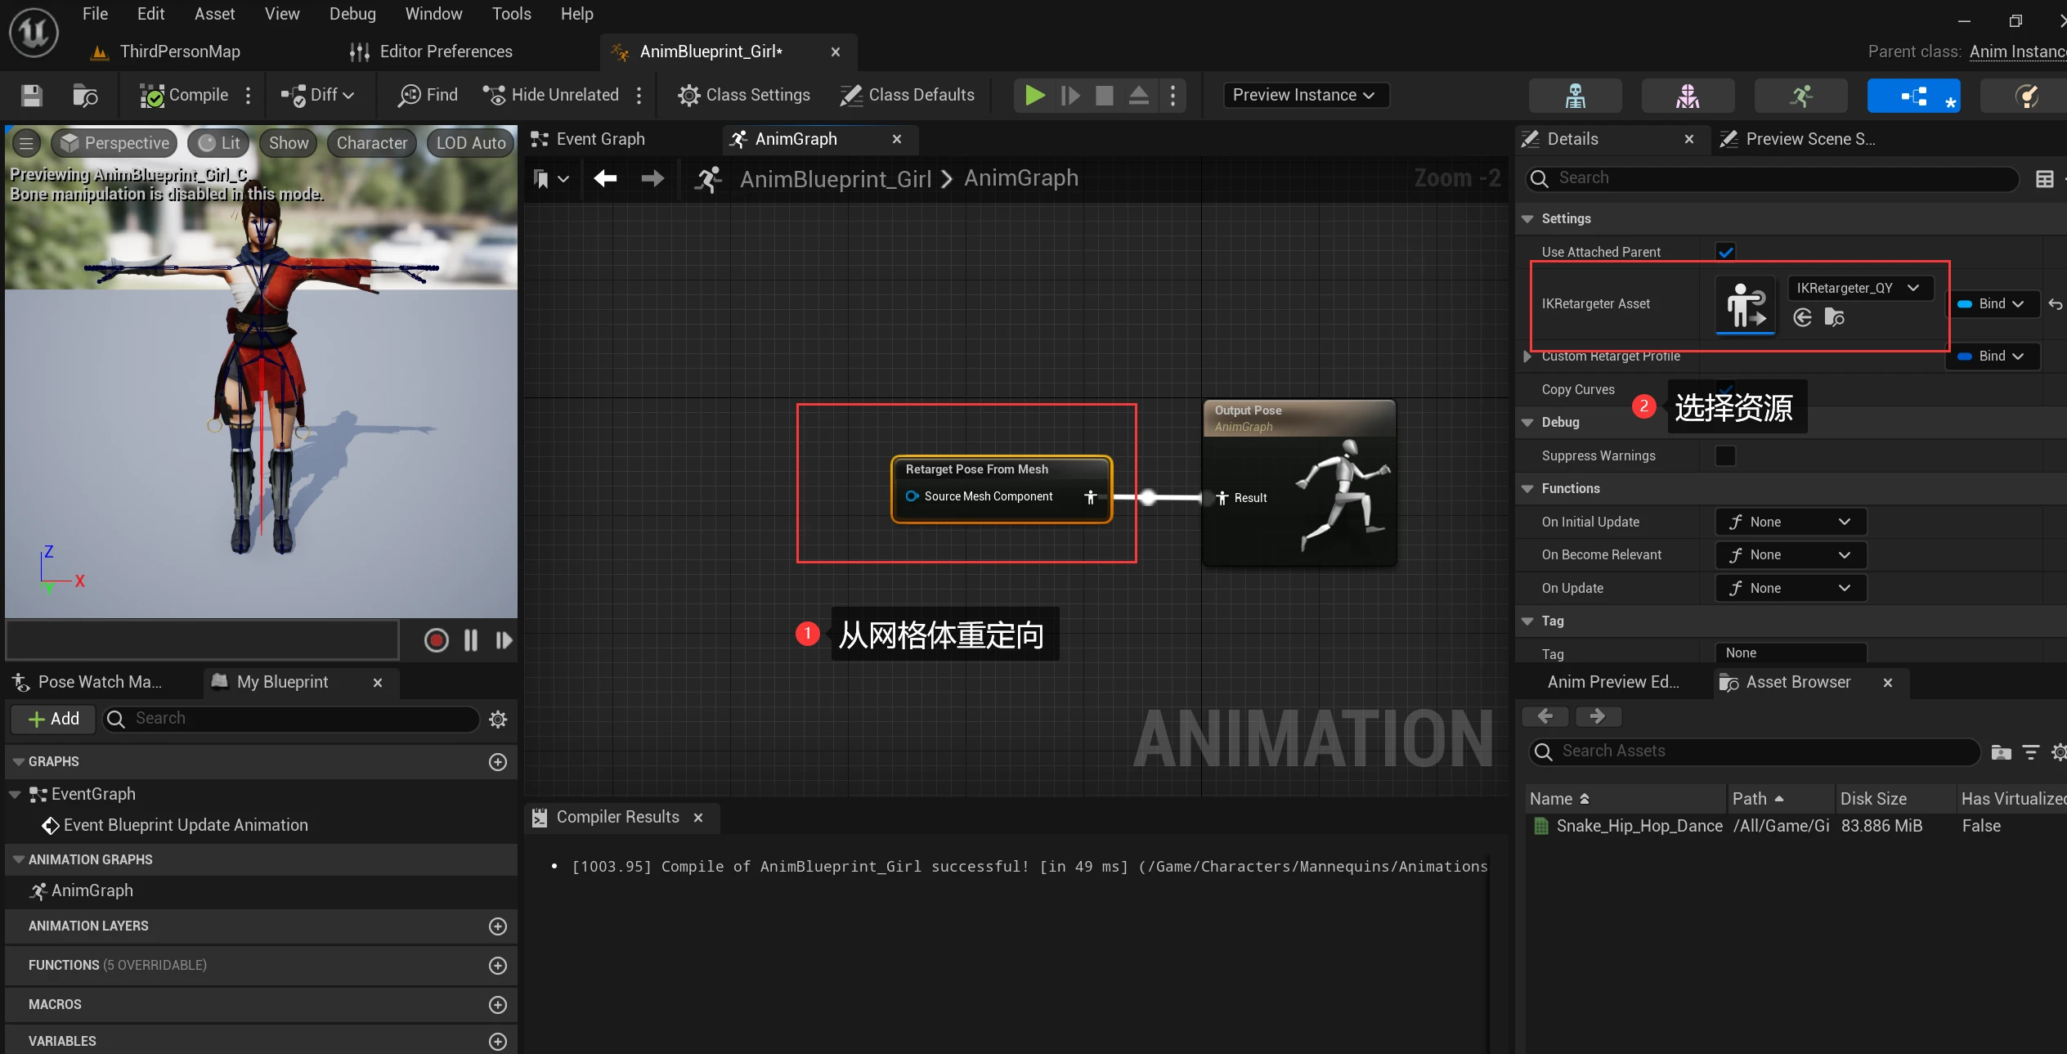
Task: Open the Tools menu
Action: tap(511, 14)
